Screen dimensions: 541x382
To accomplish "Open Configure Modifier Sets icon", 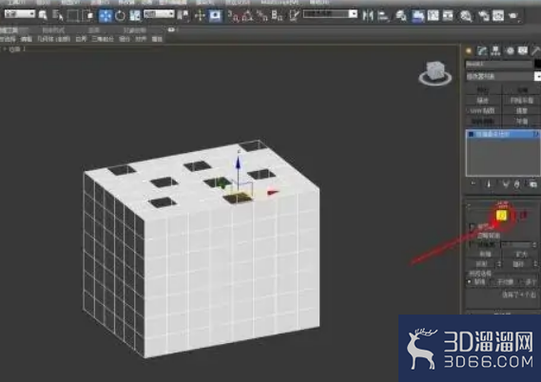I will 533,184.
